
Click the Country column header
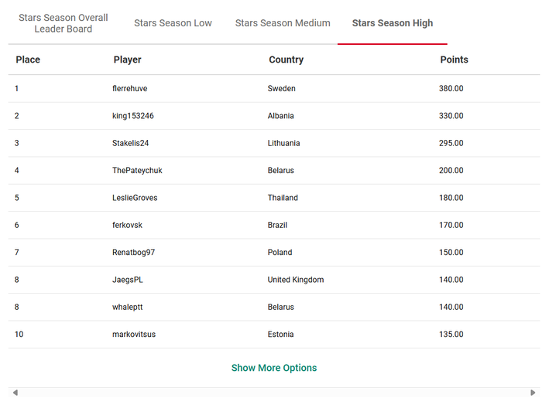[x=286, y=60]
